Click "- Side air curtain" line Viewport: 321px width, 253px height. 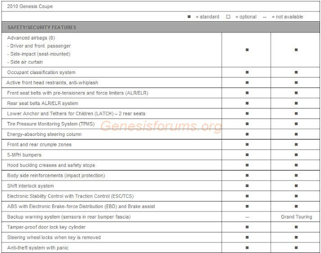(x=25, y=62)
